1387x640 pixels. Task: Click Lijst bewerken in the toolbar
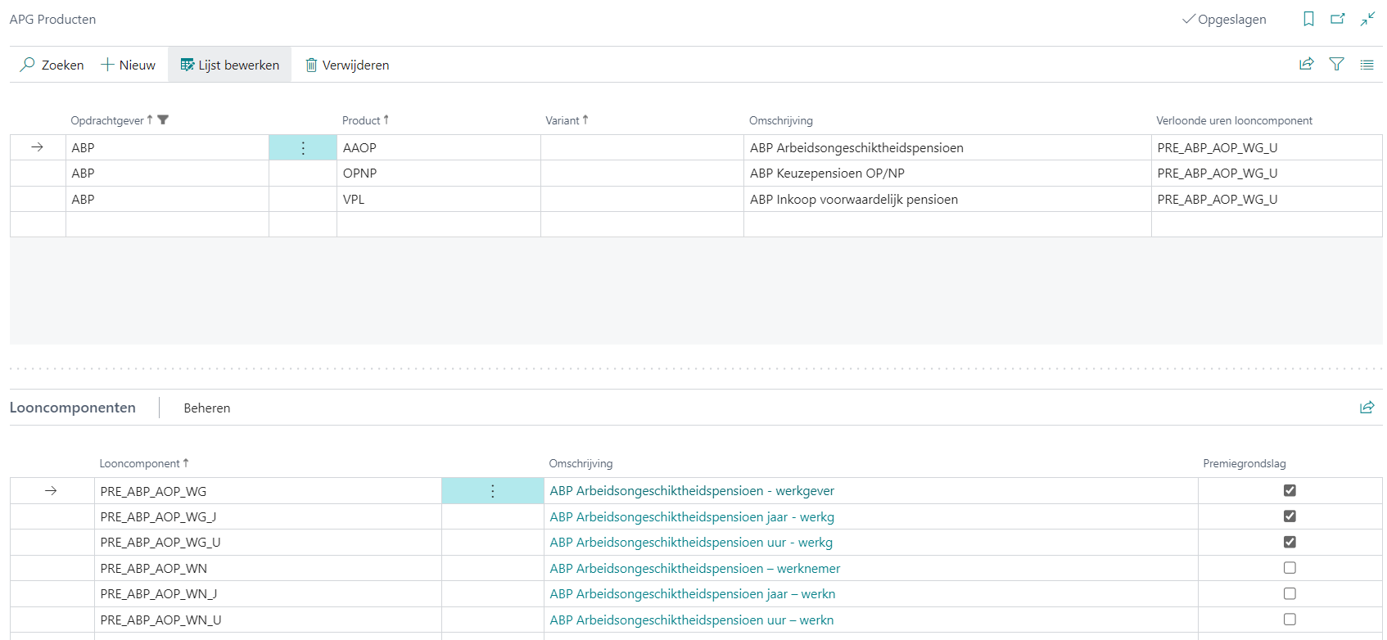coord(230,65)
